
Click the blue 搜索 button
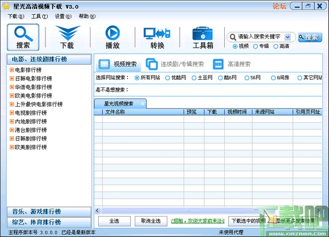pyautogui.click(x=310, y=37)
